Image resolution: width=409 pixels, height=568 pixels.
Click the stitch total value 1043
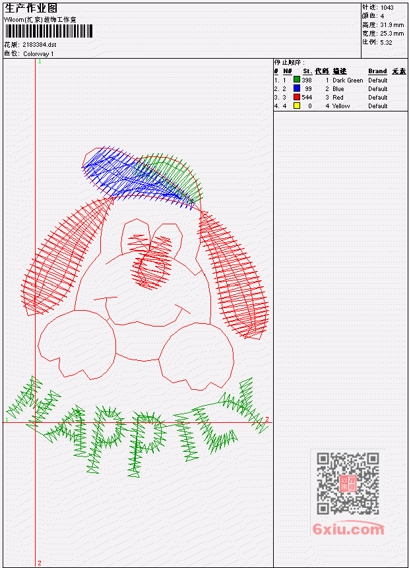click(x=387, y=7)
